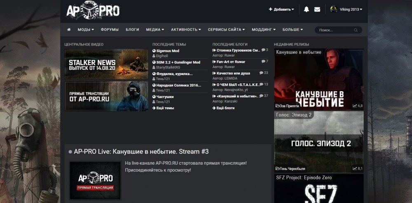Click the search magnifier icon
412x203 pixels.
click(x=356, y=30)
